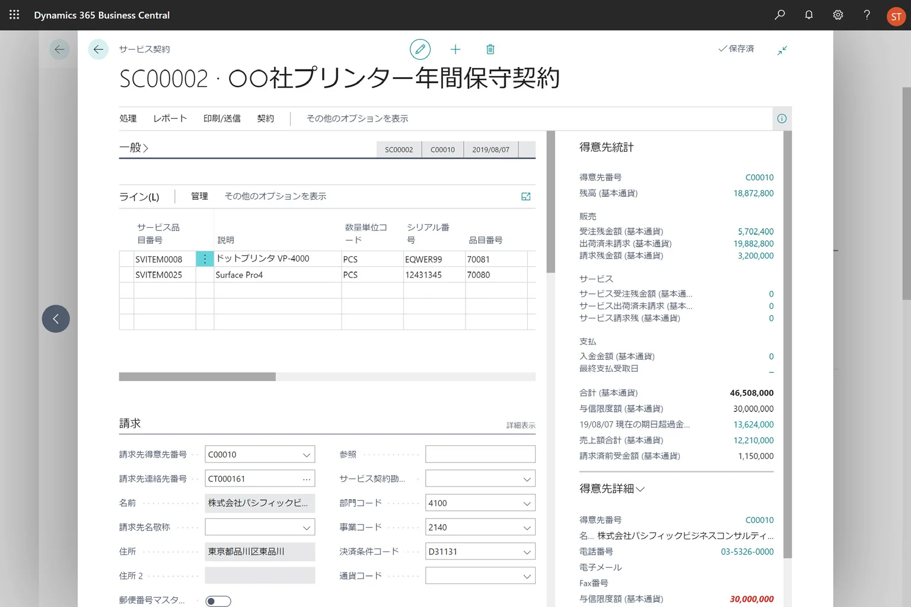Open the 決済条件コード dropdown
Viewport: 911px width, 607px height.
527,552
